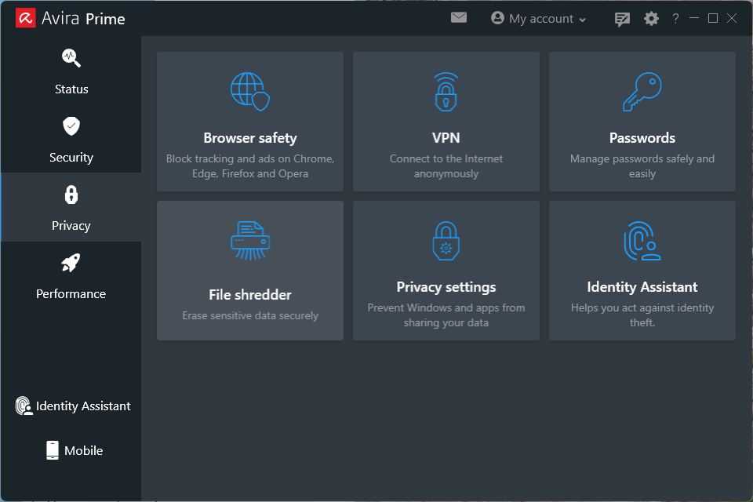Open the Identity Assistant card title

click(642, 287)
